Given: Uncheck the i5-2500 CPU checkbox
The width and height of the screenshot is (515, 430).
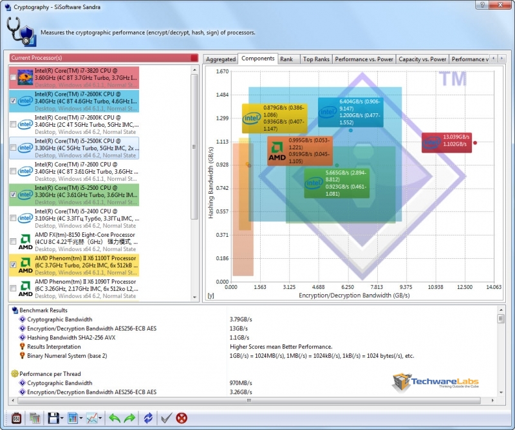Looking at the screenshot, I should [x=13, y=194].
